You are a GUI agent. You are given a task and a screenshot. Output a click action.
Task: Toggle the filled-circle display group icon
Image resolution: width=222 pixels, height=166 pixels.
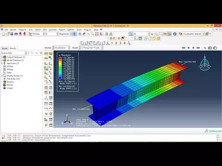coord(119,38)
